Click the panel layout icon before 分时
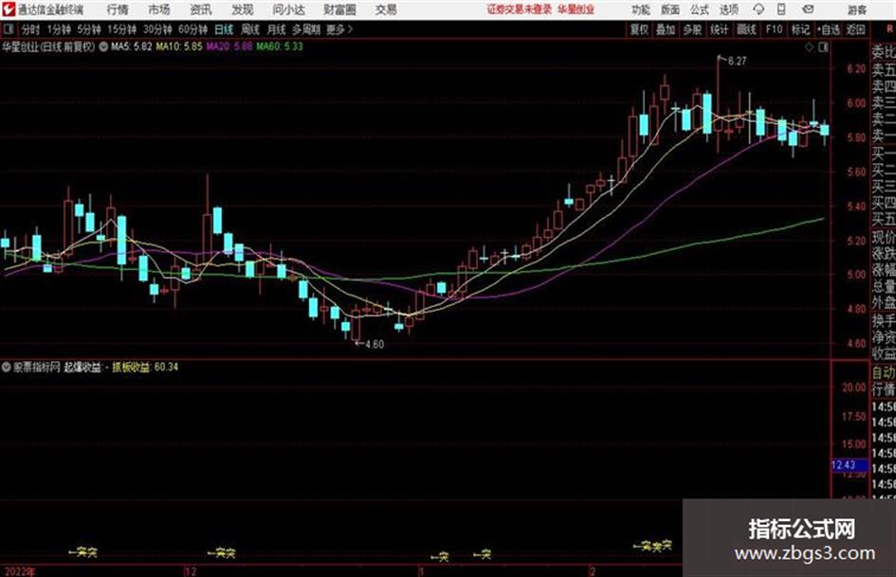 (9, 29)
